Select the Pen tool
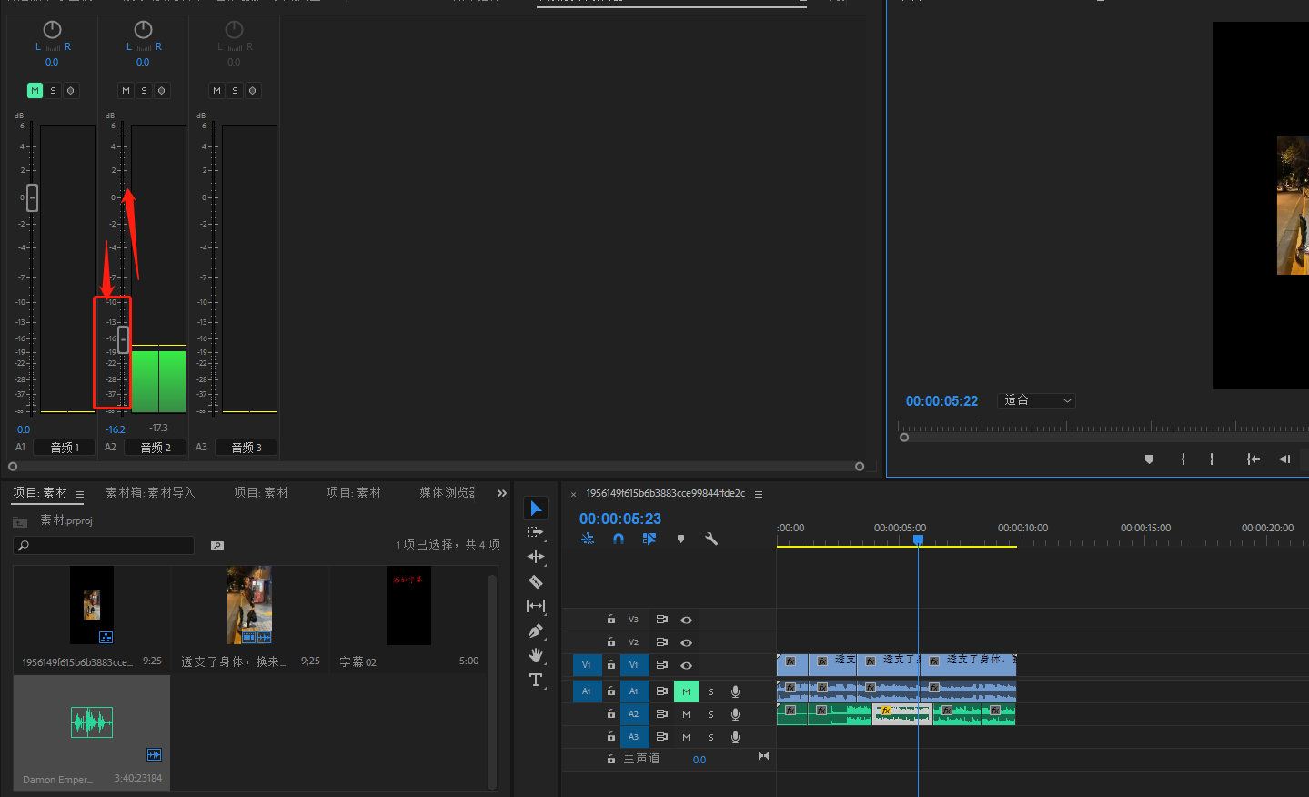The width and height of the screenshot is (1309, 797). point(536,631)
